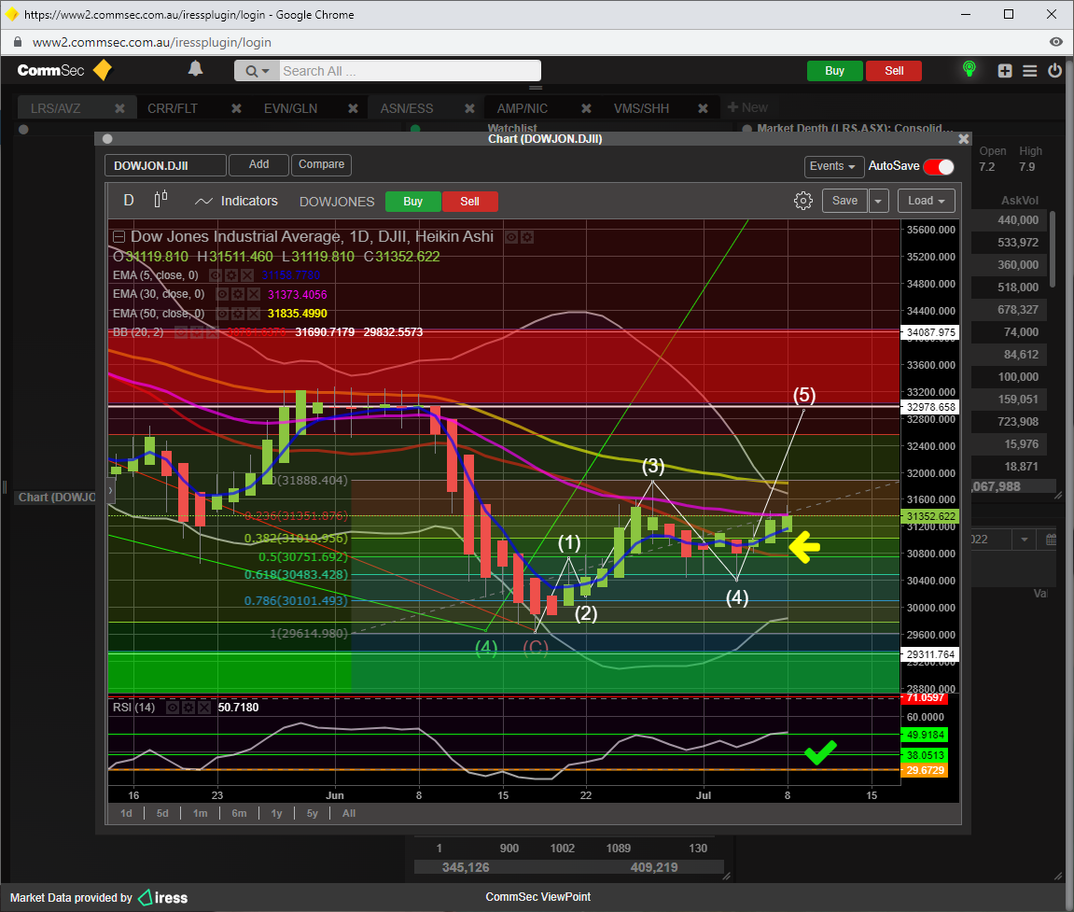Click the chart toolbar Buy button

click(413, 202)
